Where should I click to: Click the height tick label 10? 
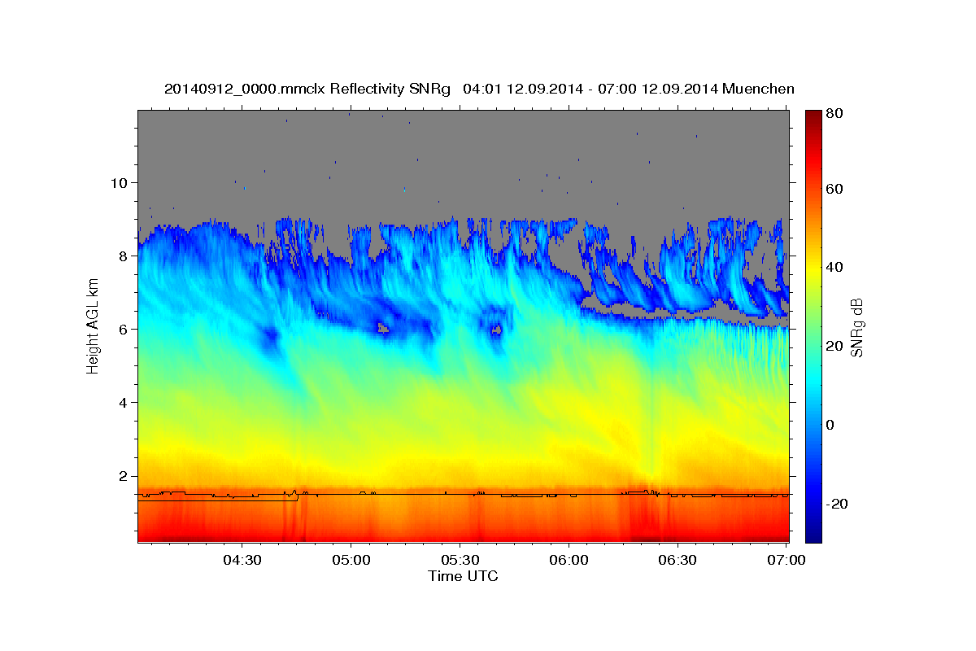coord(119,182)
